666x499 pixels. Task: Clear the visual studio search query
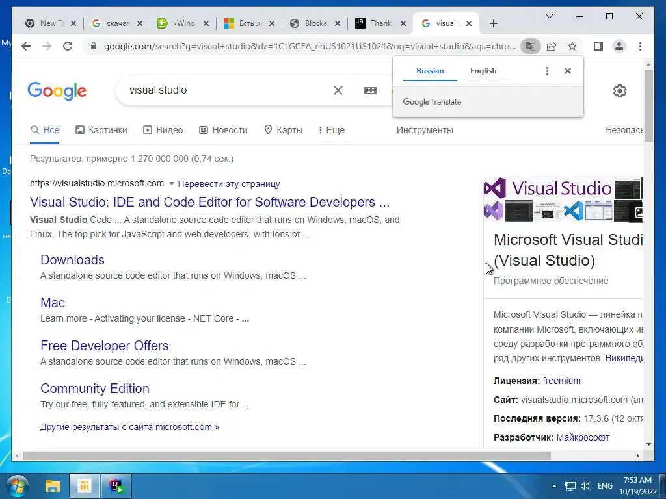[x=338, y=90]
